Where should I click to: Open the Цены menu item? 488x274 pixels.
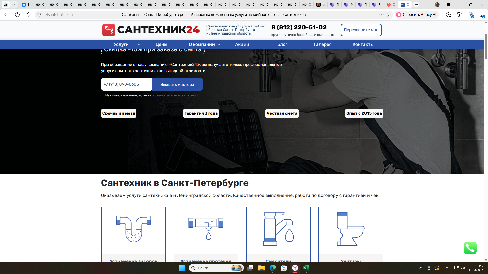click(161, 44)
